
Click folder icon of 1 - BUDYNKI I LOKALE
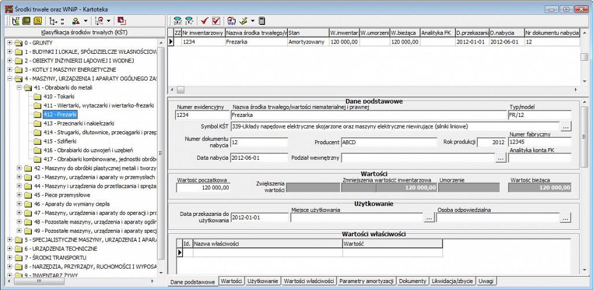pos(19,52)
